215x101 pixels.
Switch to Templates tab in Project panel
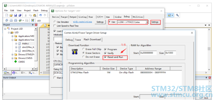click(x=32, y=73)
